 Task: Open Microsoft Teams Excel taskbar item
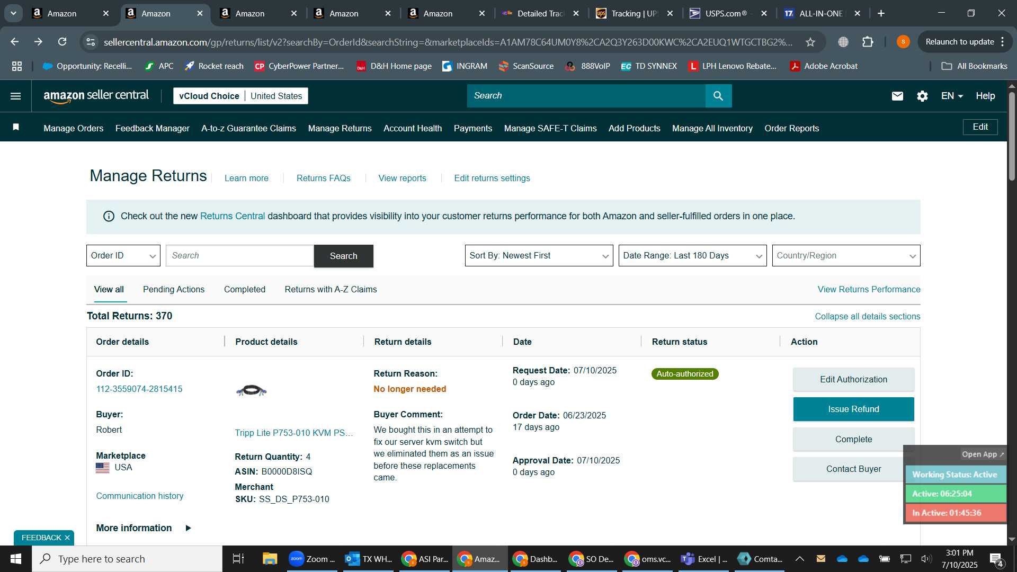tap(704, 559)
